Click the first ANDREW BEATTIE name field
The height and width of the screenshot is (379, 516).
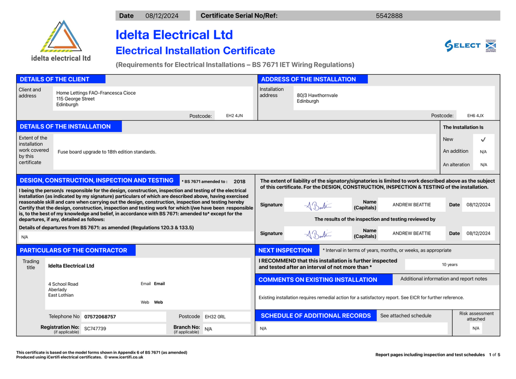(x=411, y=205)
